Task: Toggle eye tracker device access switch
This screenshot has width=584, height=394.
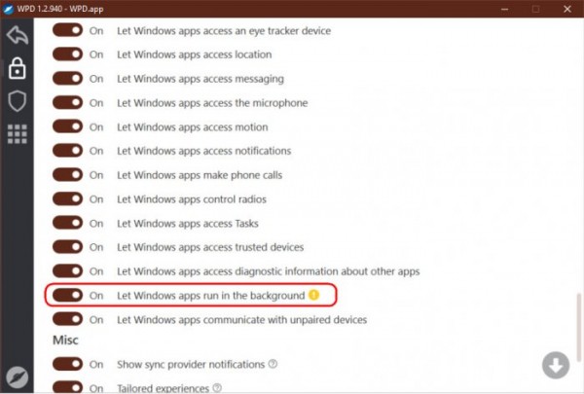Action: tap(67, 30)
